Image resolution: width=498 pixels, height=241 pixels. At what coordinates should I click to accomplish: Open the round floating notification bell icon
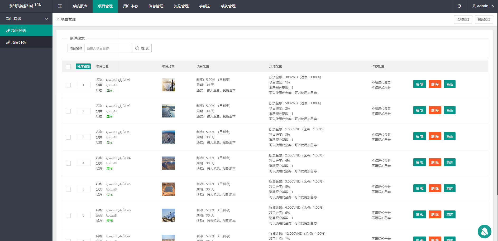click(484, 232)
